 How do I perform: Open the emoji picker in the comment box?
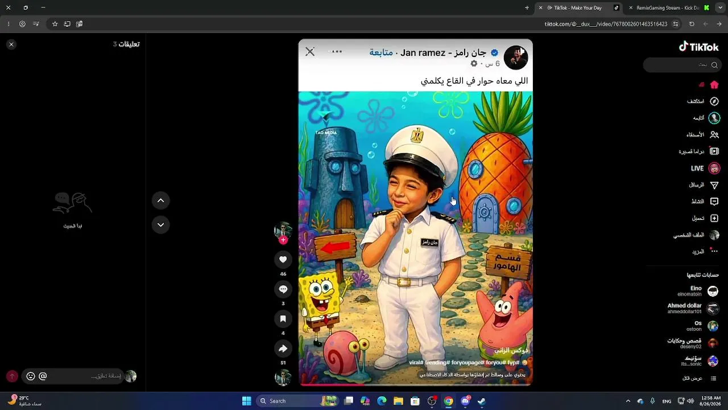tap(31, 376)
